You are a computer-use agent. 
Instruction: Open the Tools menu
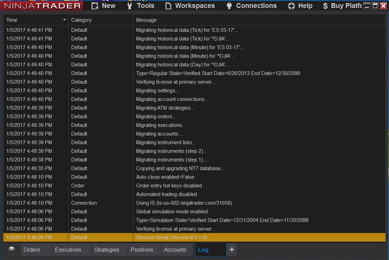141,6
